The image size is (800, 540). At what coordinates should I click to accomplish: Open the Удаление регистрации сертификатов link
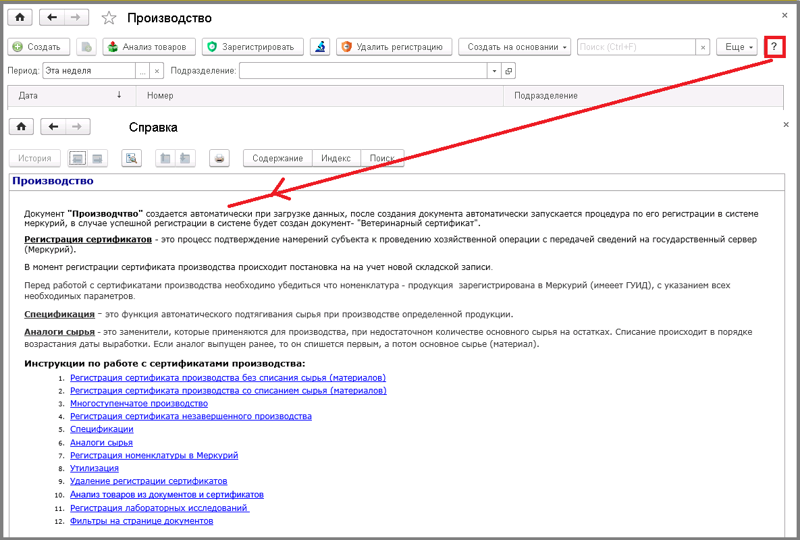(149, 481)
